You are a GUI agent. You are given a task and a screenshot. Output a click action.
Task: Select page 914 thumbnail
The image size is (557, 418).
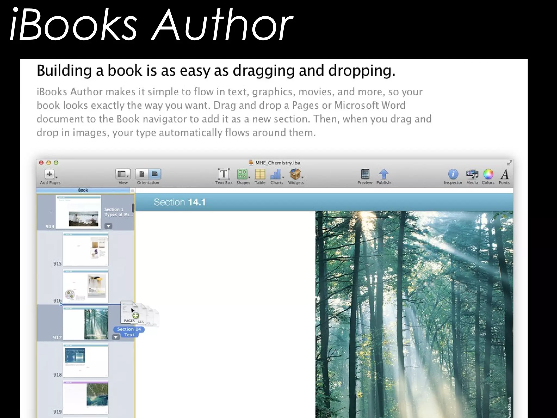(78, 212)
